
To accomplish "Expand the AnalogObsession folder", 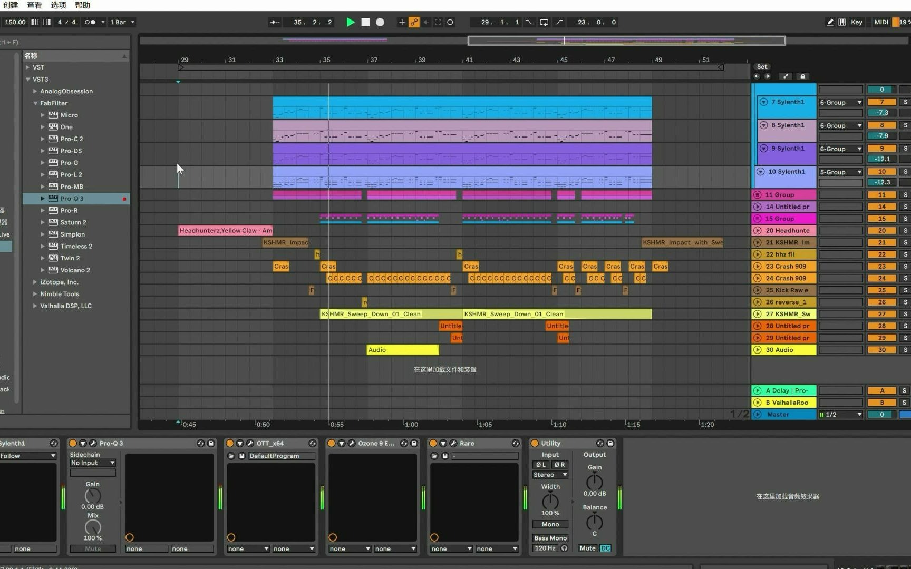I will pyautogui.click(x=35, y=91).
